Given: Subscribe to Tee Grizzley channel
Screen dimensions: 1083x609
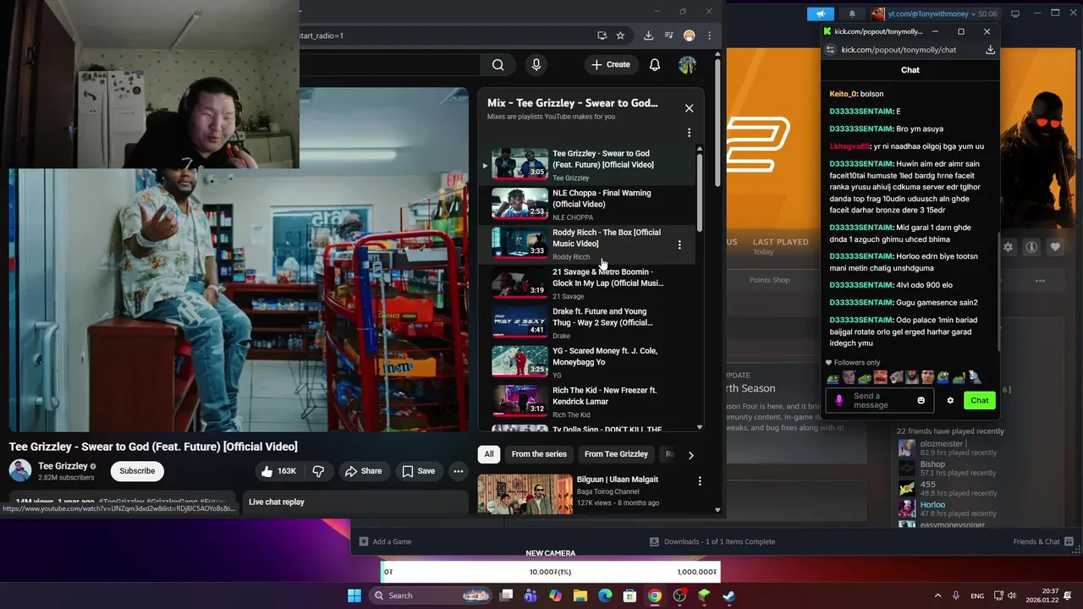Looking at the screenshot, I should (137, 471).
